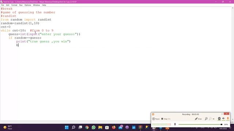Open the weather widget showing Haze
The height and width of the screenshot is (131, 234).
click(x=8, y=127)
